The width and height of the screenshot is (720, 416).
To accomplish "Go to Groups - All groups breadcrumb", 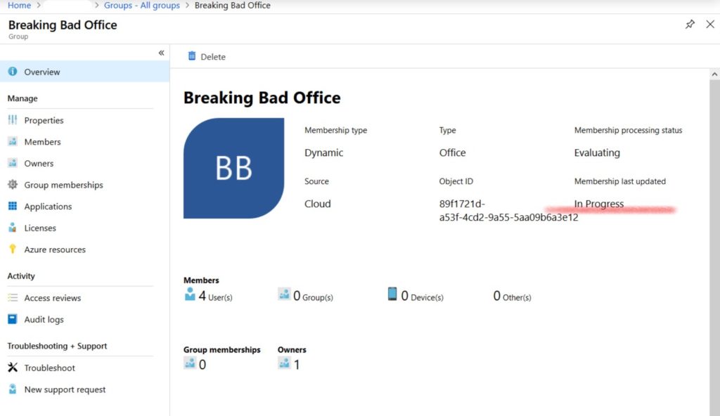I will (142, 6).
